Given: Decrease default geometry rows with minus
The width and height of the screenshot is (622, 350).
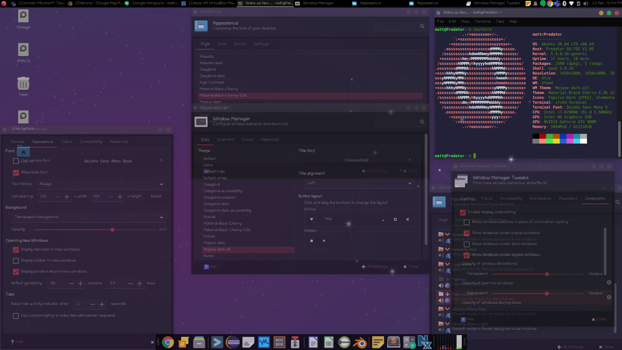Looking at the screenshot, I should click(131, 284).
